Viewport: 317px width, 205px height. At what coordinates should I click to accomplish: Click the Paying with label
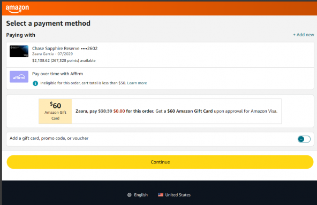click(21, 35)
